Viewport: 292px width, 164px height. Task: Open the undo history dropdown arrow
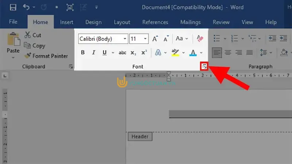[x=34, y=7]
